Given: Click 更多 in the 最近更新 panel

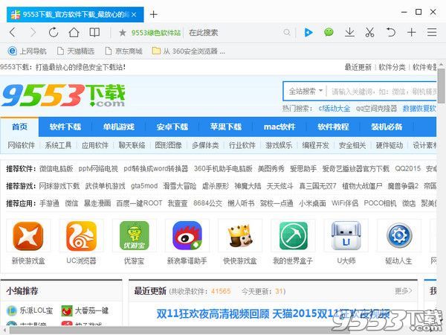Looking at the screenshot, I should click(404, 291).
